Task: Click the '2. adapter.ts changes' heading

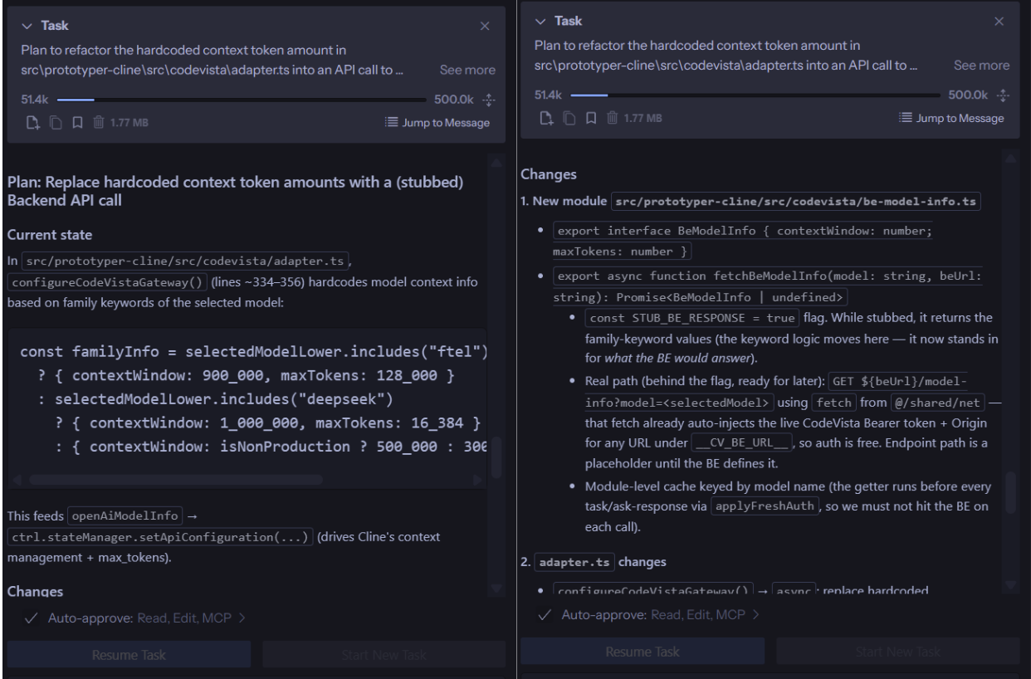Action: point(594,561)
